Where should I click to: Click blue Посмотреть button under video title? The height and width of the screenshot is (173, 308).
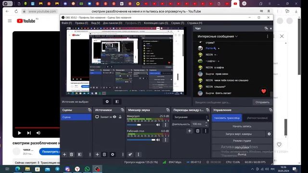tap(50, 152)
